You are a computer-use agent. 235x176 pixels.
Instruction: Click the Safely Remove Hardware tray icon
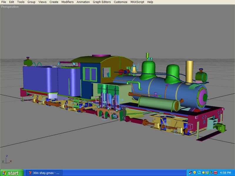[211, 173]
